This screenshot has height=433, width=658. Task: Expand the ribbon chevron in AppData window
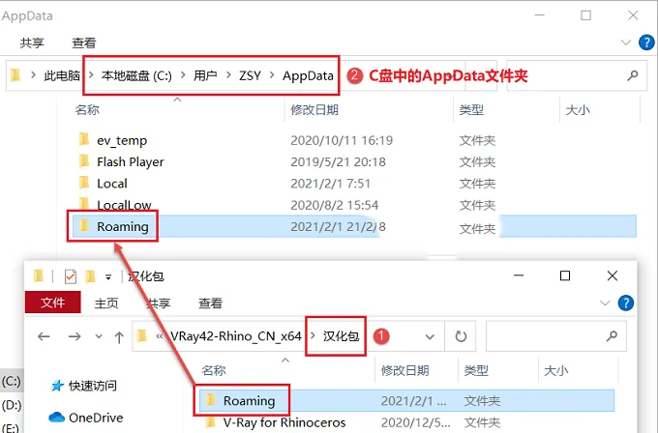coord(626,43)
